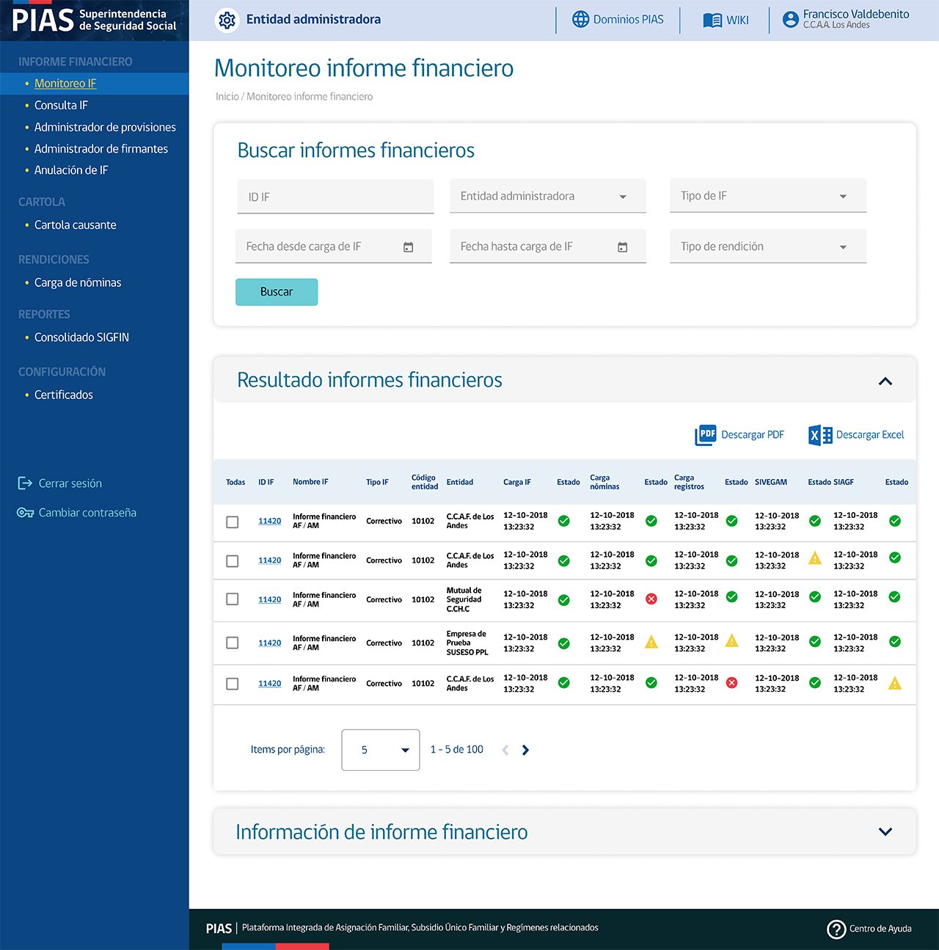Screen dimensions: 939x950
Task: Check the first result row checkbox
Action: point(233,522)
